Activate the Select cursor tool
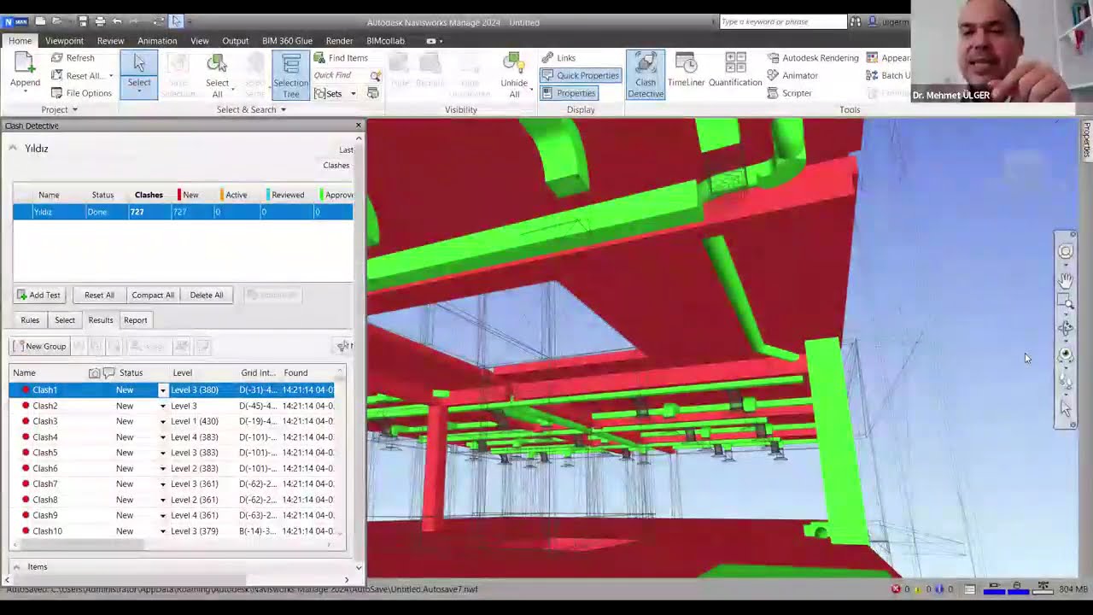 [x=139, y=75]
